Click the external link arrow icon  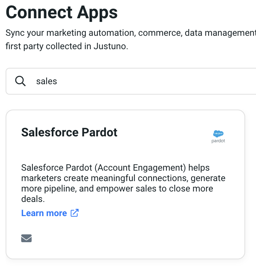(x=75, y=213)
